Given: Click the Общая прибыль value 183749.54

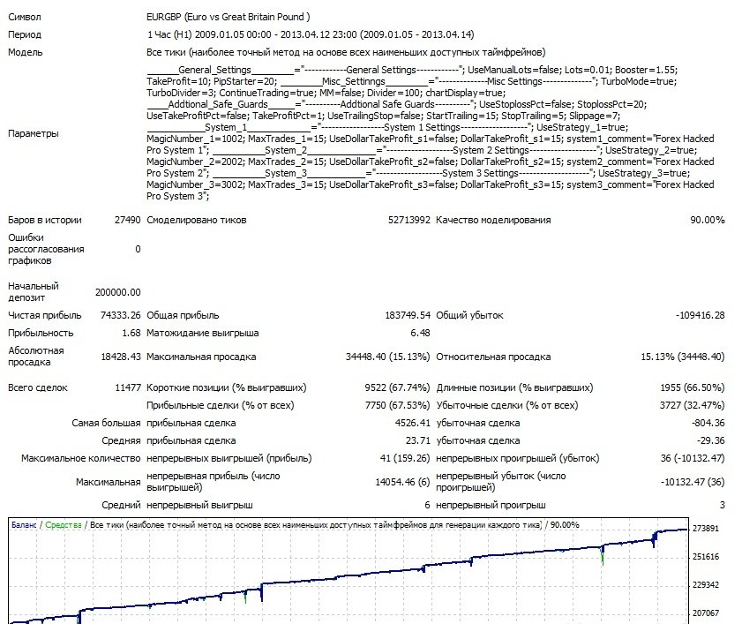Looking at the screenshot, I should point(402,315).
